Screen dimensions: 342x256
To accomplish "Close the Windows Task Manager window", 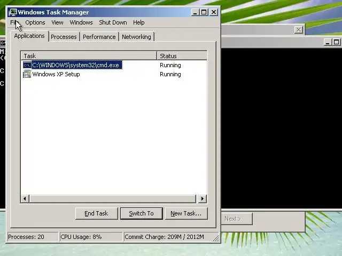I will (214, 12).
